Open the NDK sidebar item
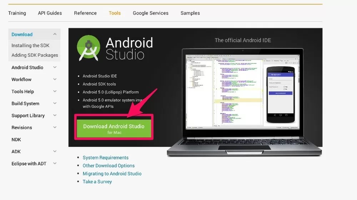The height and width of the screenshot is (200, 357). [16, 139]
